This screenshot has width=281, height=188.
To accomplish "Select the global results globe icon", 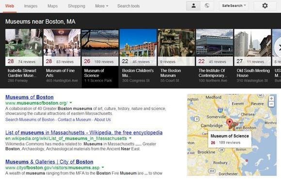I will (x=207, y=6).
